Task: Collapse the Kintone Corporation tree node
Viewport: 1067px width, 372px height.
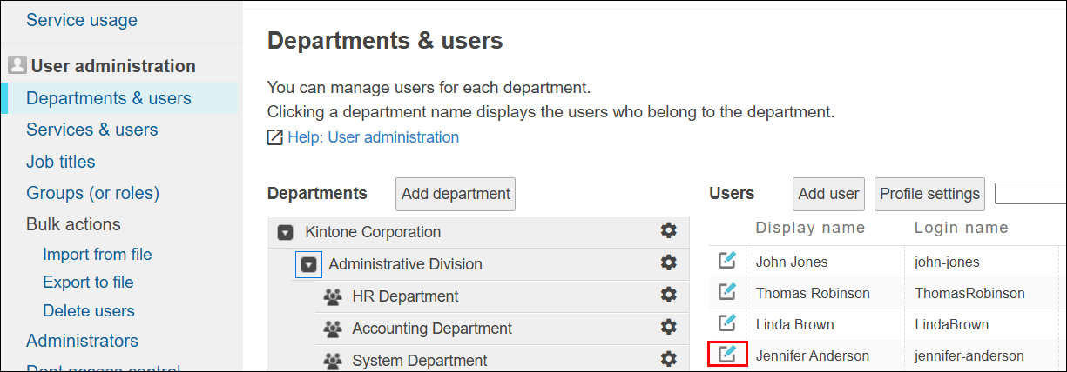Action: [x=285, y=233]
